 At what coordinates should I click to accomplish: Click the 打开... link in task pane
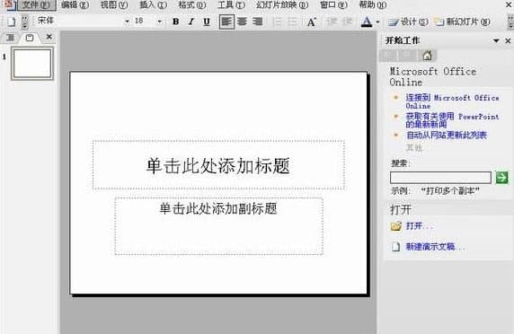420,226
